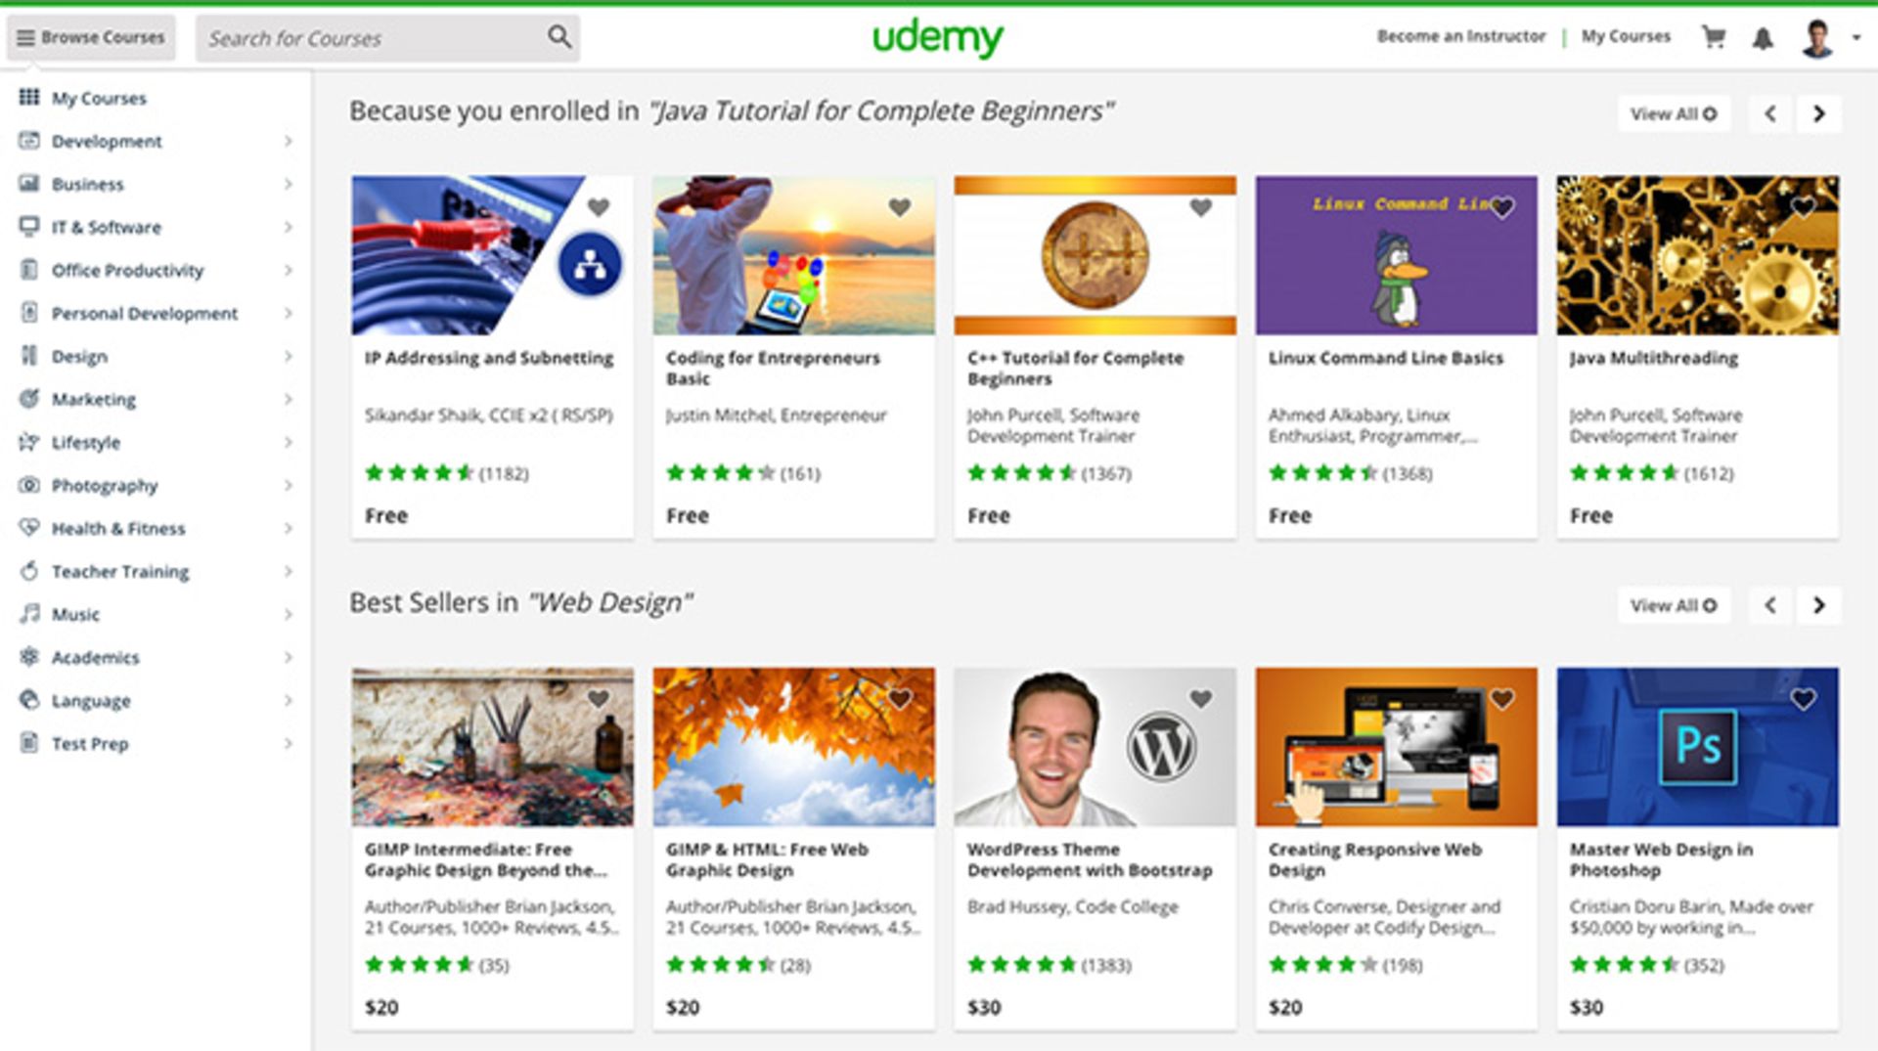Show previous Web Design best sellers
Viewport: 1878px width, 1051px height.
click(x=1770, y=605)
